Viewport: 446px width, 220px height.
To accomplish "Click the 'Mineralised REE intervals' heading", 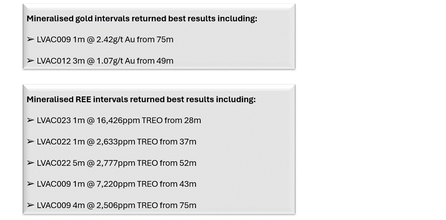I will [x=141, y=100].
